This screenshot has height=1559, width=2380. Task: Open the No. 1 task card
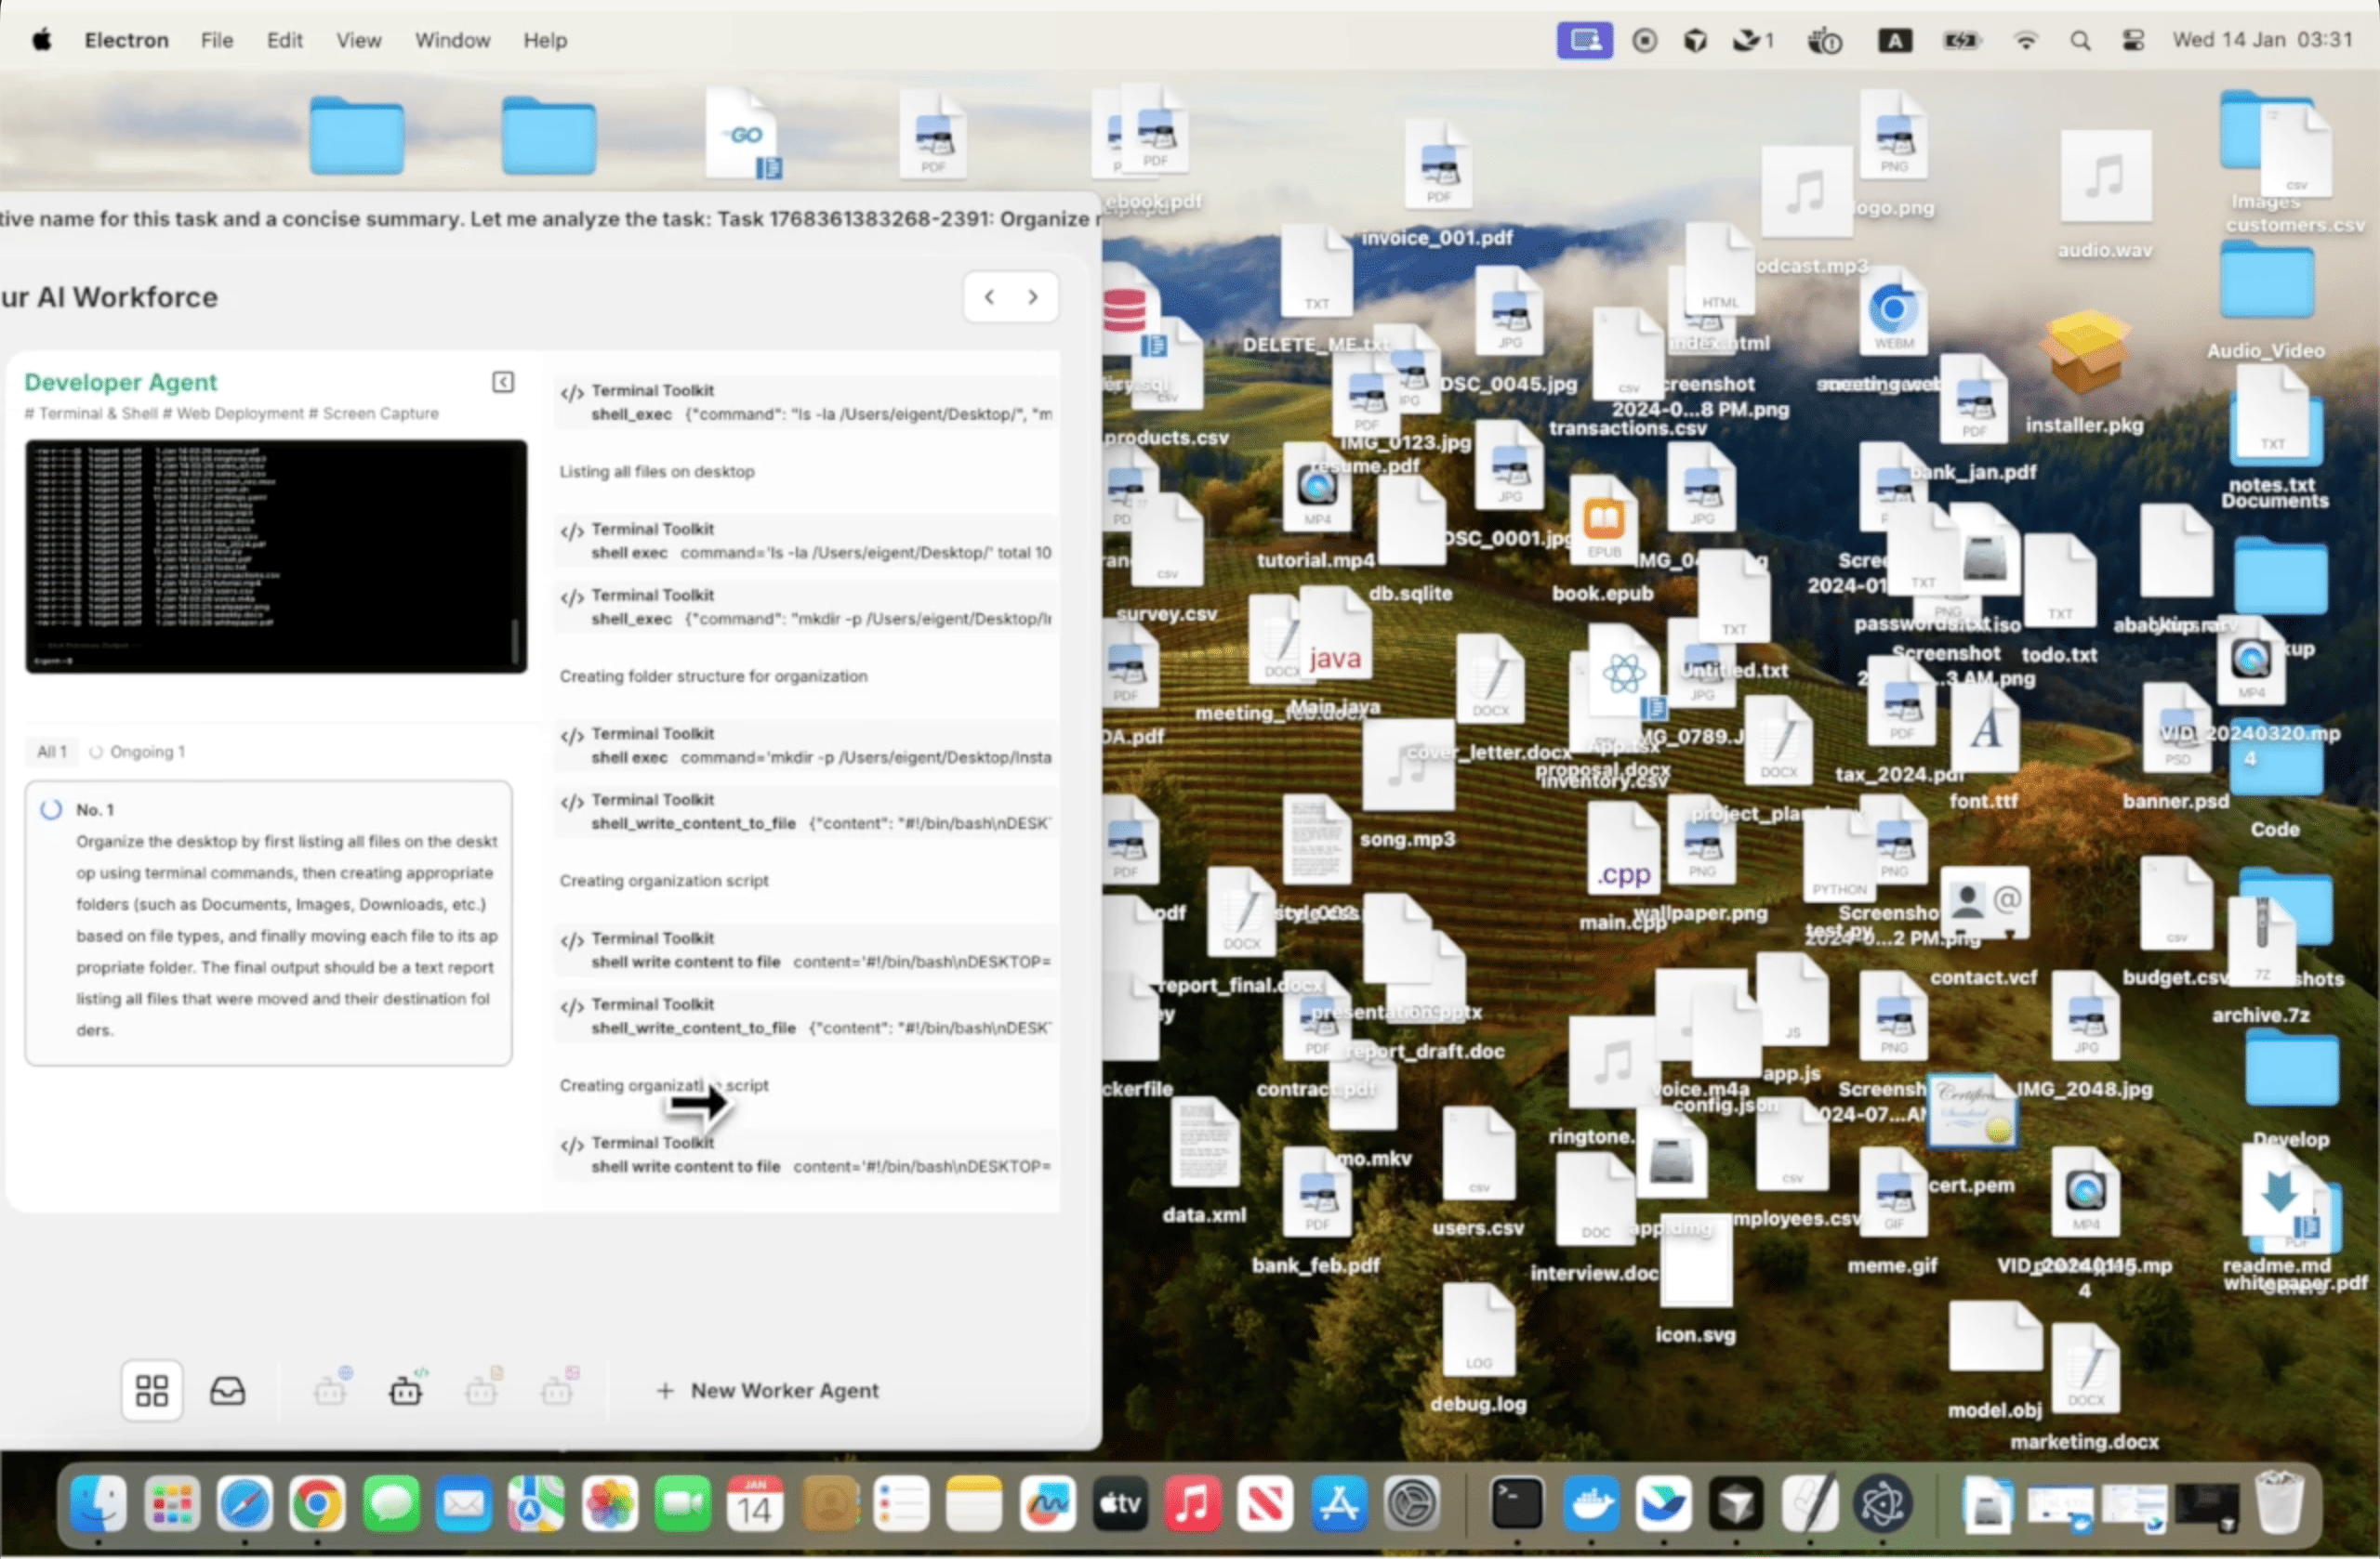tap(269, 924)
